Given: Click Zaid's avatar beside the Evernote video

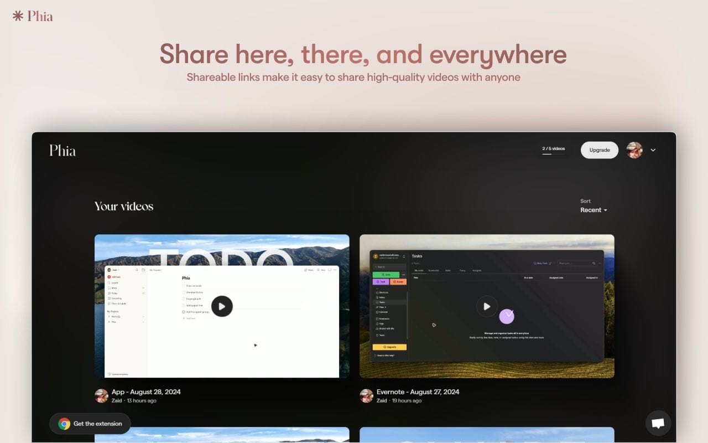Looking at the screenshot, I should 367,395.
